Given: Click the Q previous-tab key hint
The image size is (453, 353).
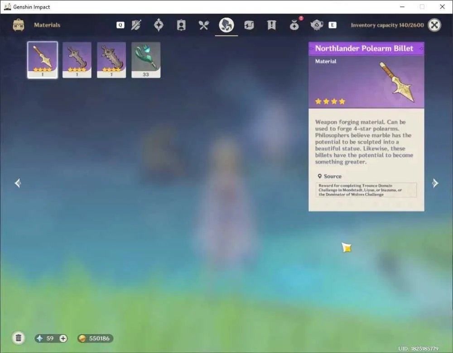Looking at the screenshot, I should pos(120,25).
